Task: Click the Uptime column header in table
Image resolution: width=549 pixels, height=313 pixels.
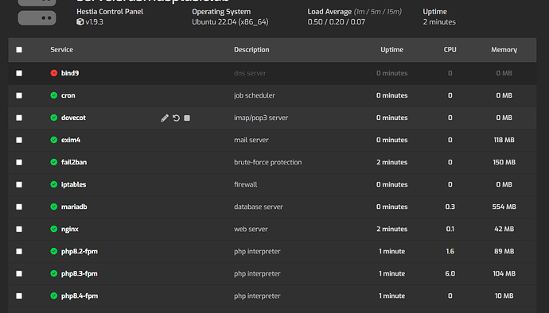Action: 391,50
